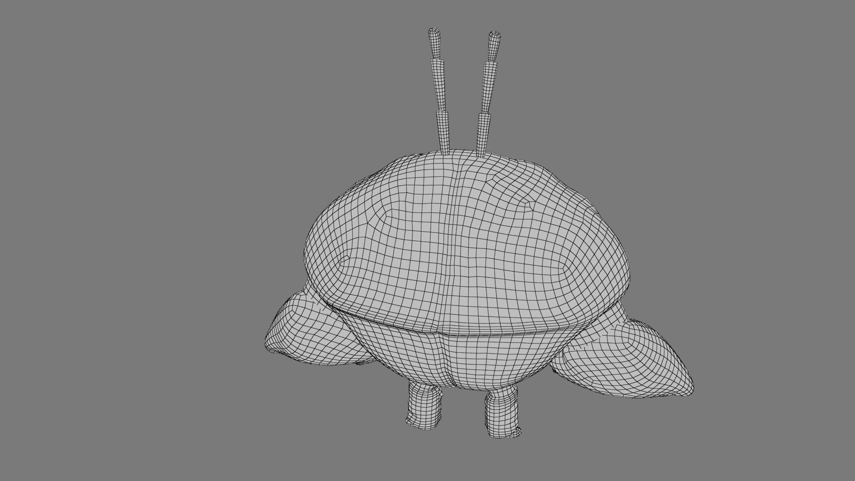Select the right antenna of the wireframe model
The width and height of the screenshot is (855, 481).
(489, 94)
